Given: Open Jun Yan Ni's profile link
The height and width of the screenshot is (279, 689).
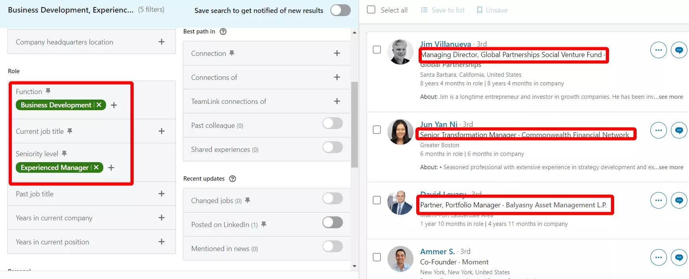Looking at the screenshot, I should pos(439,124).
